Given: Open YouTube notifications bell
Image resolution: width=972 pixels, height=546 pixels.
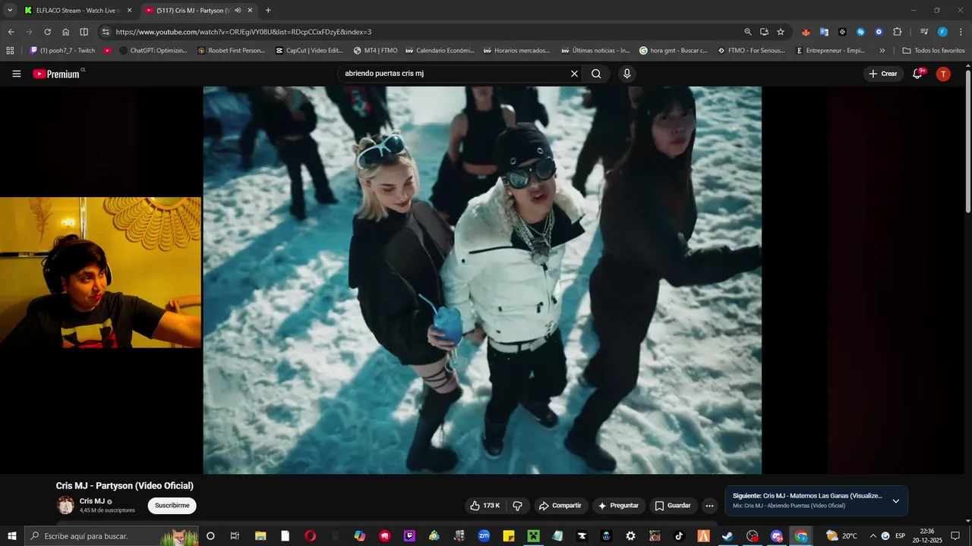Looking at the screenshot, I should 917,74.
